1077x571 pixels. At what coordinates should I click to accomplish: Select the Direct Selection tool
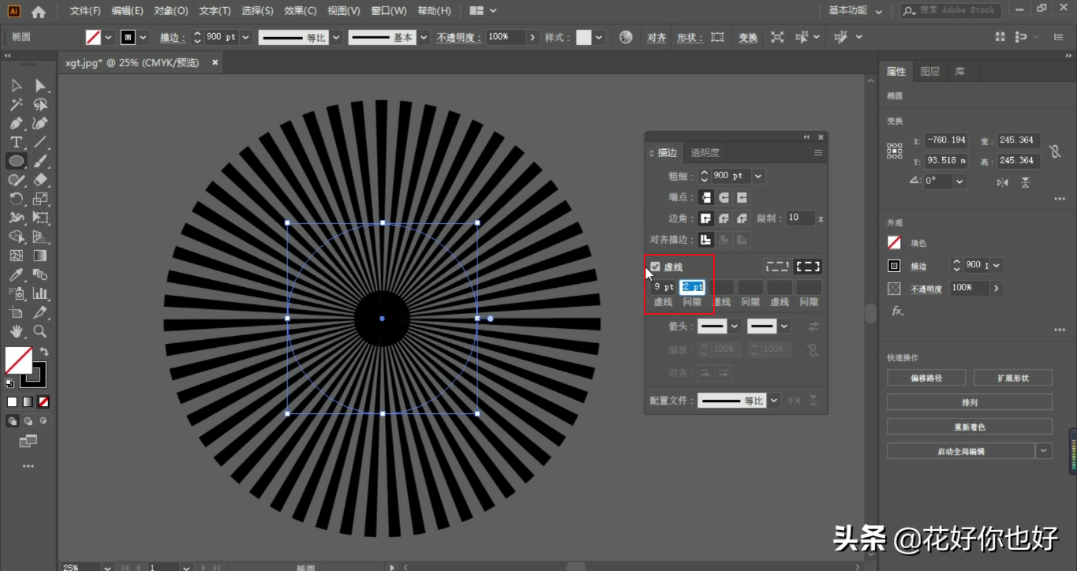[40, 85]
